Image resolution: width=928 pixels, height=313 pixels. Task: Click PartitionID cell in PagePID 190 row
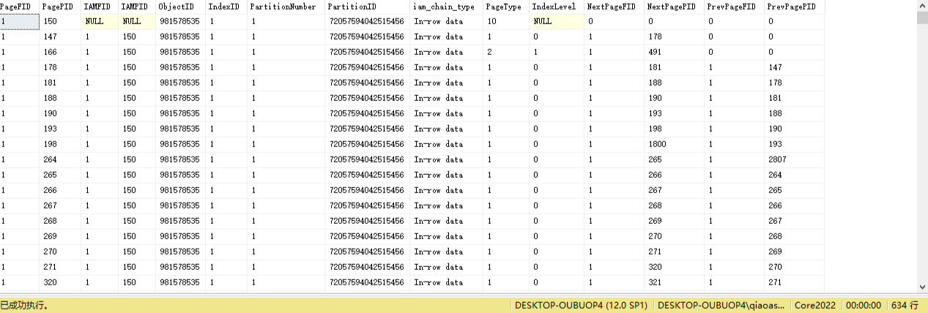(368, 113)
